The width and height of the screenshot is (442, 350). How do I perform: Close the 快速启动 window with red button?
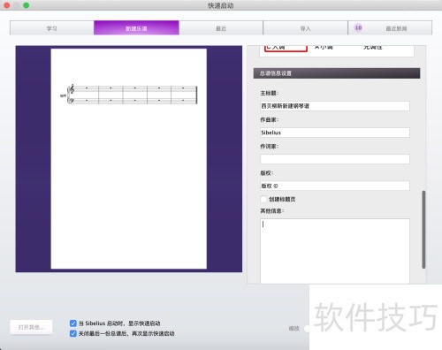[x=6, y=5]
